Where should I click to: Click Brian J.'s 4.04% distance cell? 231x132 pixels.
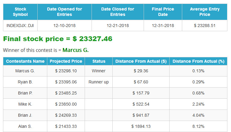198,115
